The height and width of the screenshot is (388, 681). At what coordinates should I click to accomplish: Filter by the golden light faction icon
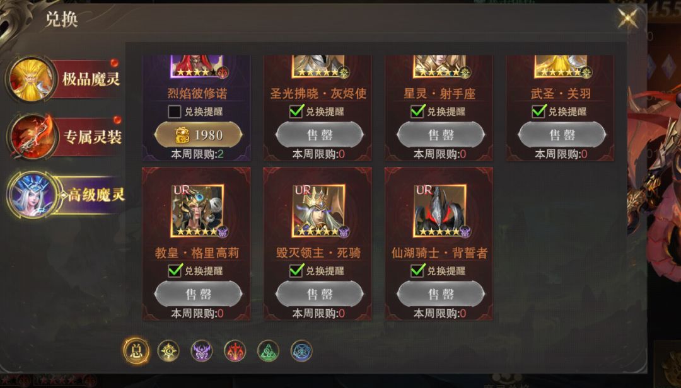coord(168,351)
